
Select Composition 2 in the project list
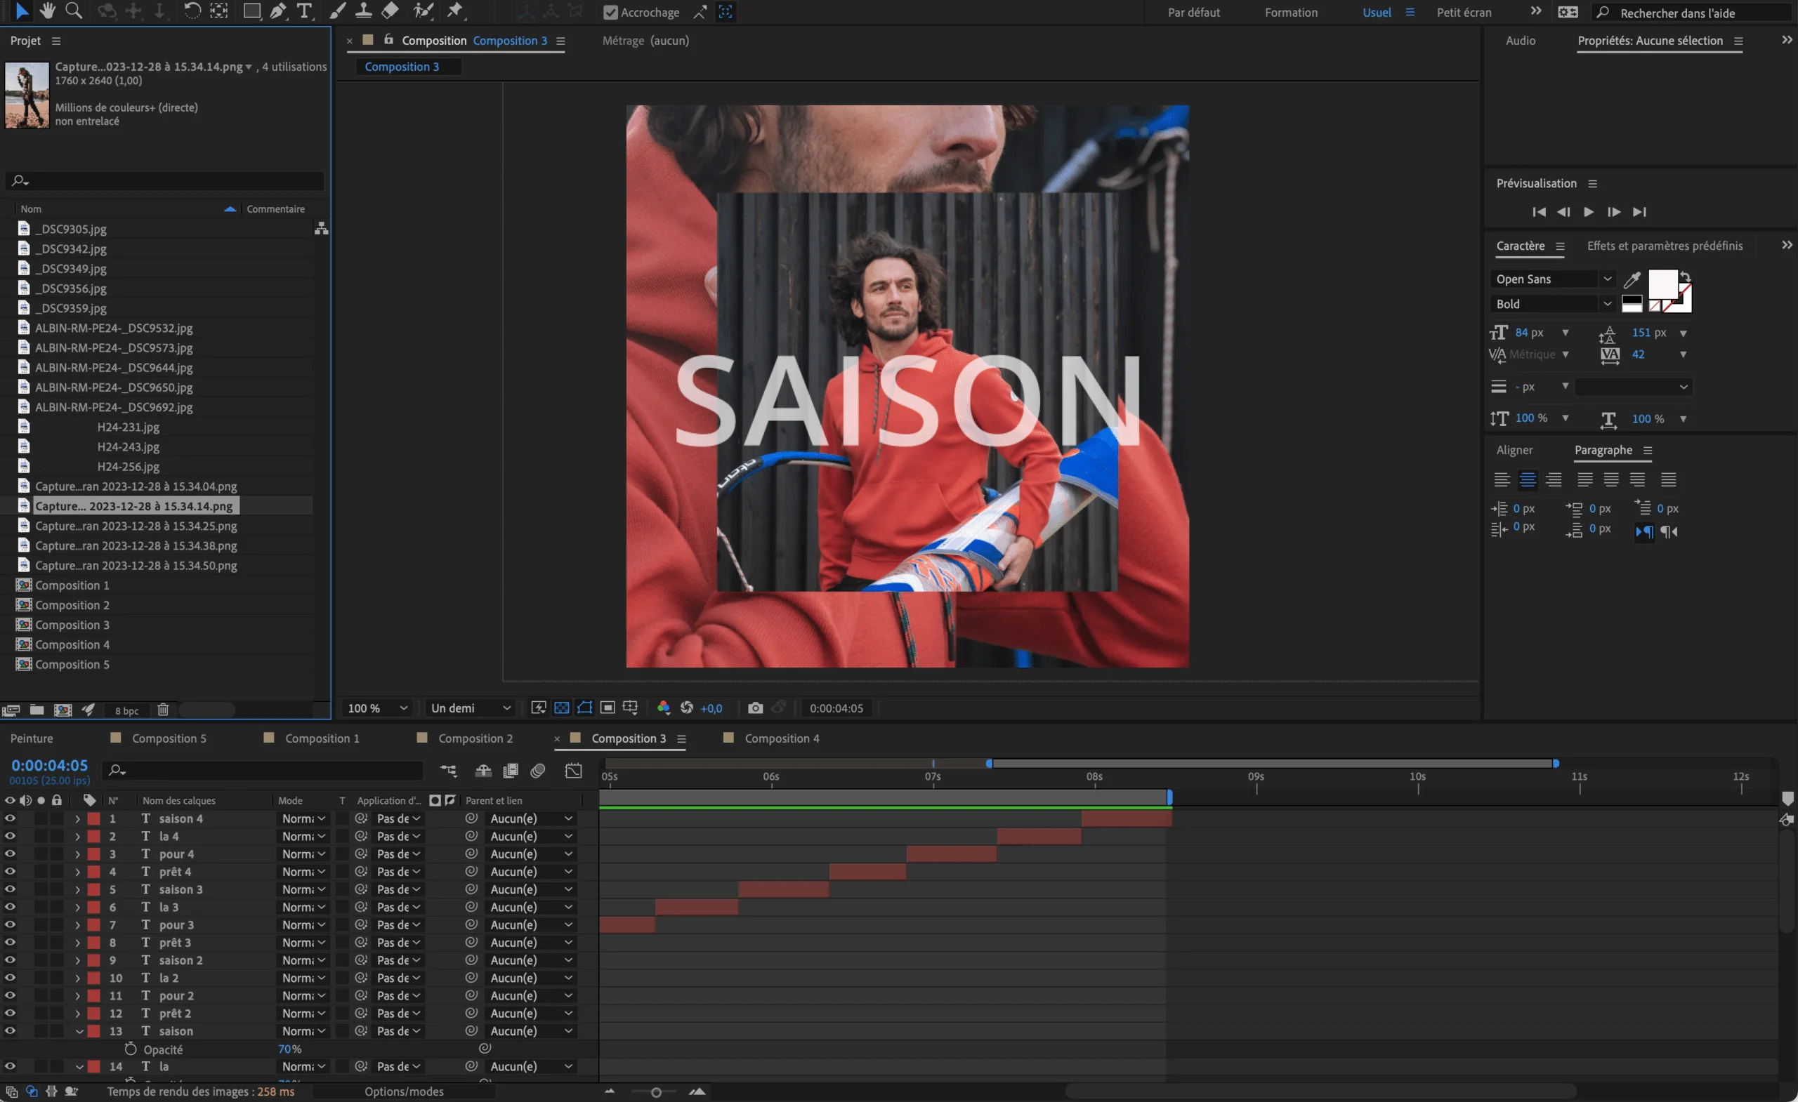pyautogui.click(x=72, y=604)
